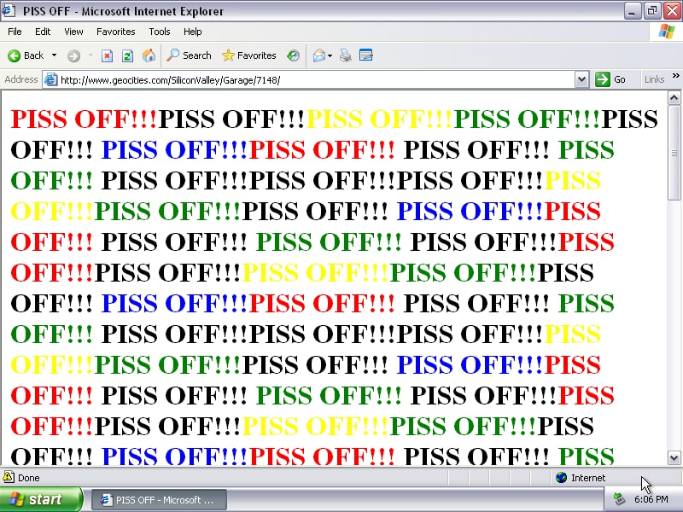
Task: Click the Edit page toolbar icon
Action: (x=366, y=55)
